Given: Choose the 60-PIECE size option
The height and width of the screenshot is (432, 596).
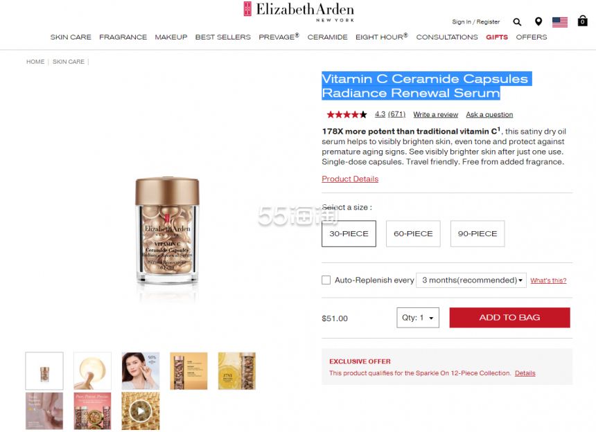Looking at the screenshot, I should 413,233.
